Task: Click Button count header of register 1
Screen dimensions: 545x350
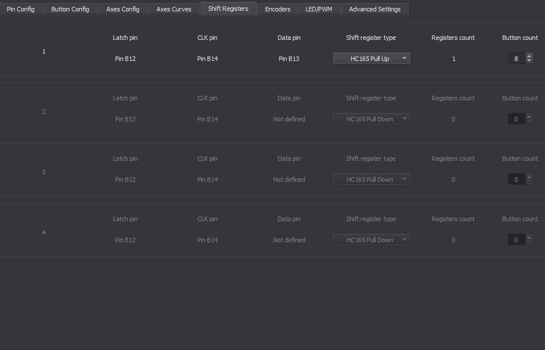Action: pos(520,38)
